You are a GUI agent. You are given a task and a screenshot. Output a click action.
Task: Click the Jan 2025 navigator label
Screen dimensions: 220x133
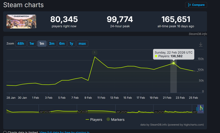coord(121,112)
